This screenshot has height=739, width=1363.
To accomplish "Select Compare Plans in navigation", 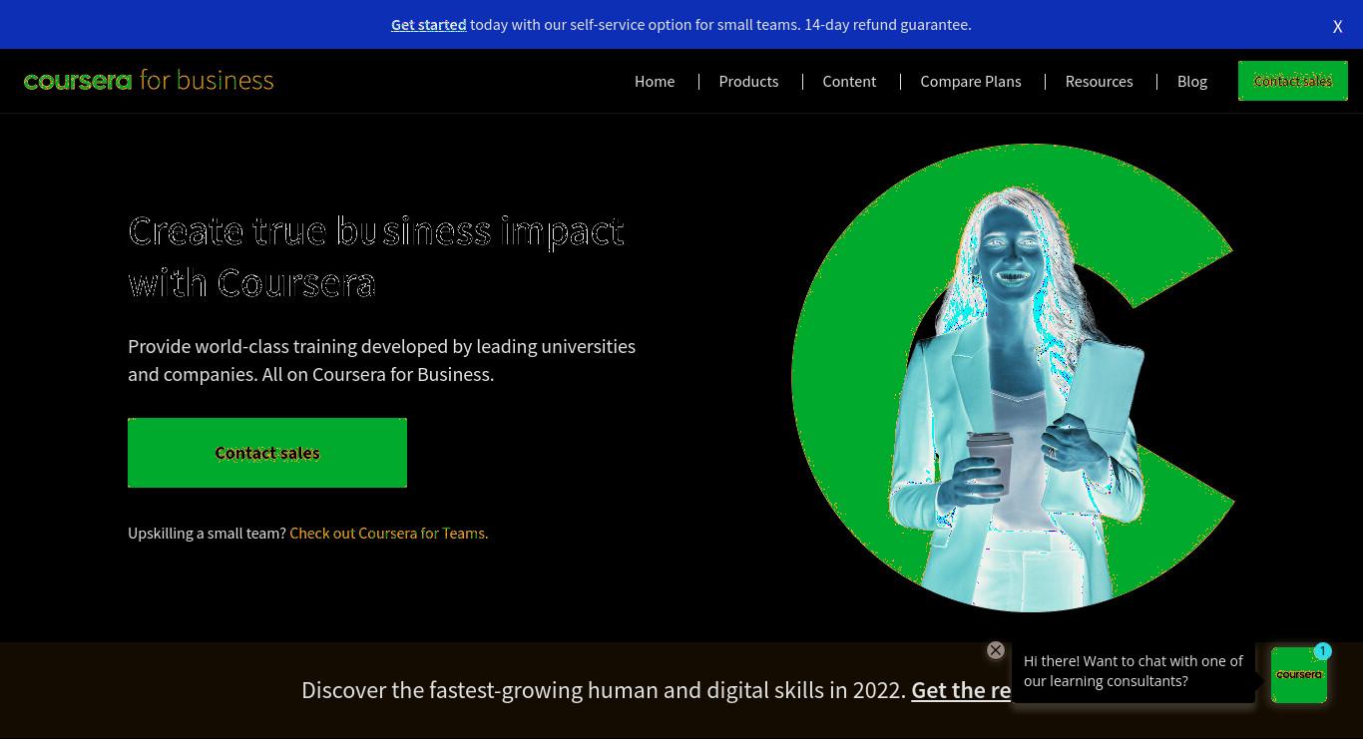I will pos(971,82).
